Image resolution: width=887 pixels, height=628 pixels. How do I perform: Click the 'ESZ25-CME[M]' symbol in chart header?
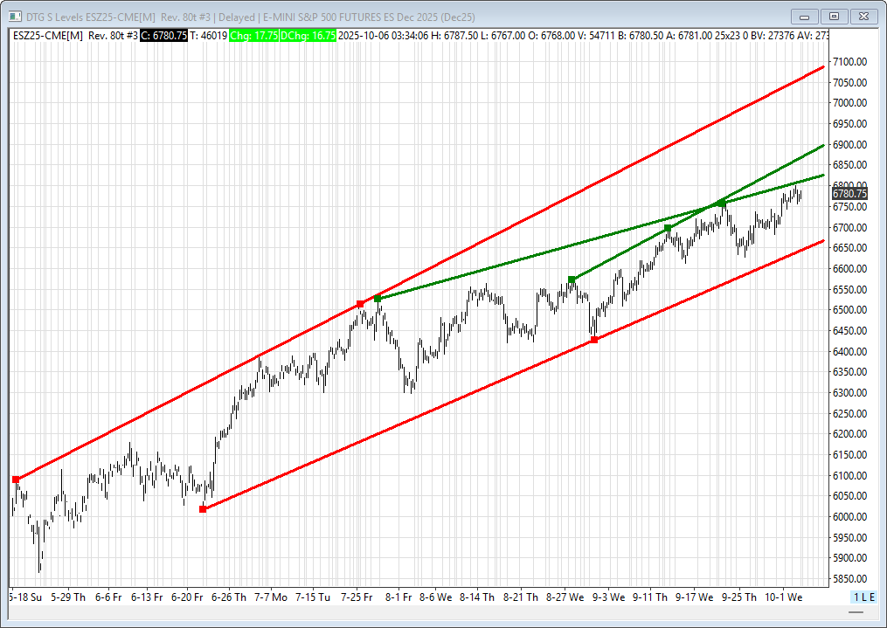[x=48, y=35]
